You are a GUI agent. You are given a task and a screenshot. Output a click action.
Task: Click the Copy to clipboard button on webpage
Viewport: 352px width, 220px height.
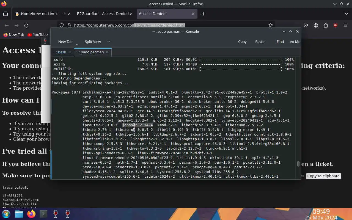click(323, 176)
